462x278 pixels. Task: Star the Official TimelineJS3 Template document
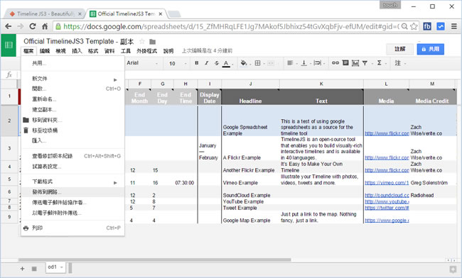(x=142, y=41)
